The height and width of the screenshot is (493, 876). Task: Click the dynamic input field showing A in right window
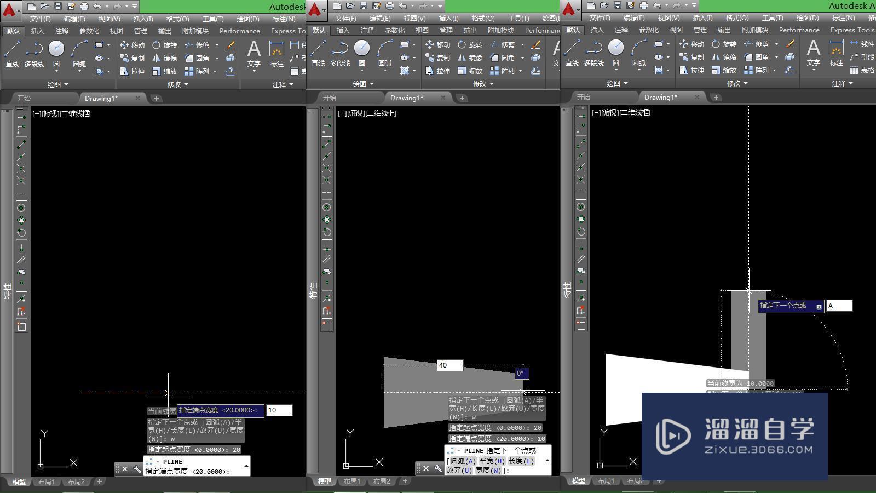(839, 306)
